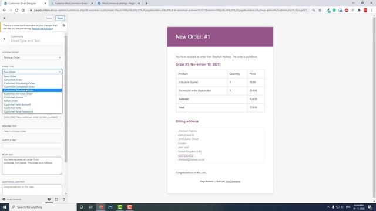Screen dimensions: 376x211
Task: Open the Chrome three-dot menu
Action: click(372, 11)
